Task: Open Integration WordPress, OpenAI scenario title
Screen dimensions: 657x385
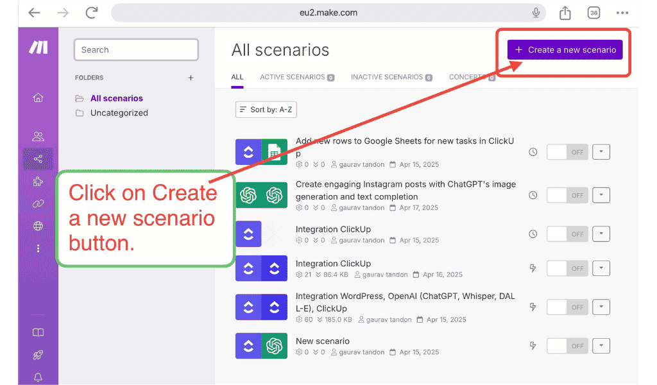Action: click(405, 302)
